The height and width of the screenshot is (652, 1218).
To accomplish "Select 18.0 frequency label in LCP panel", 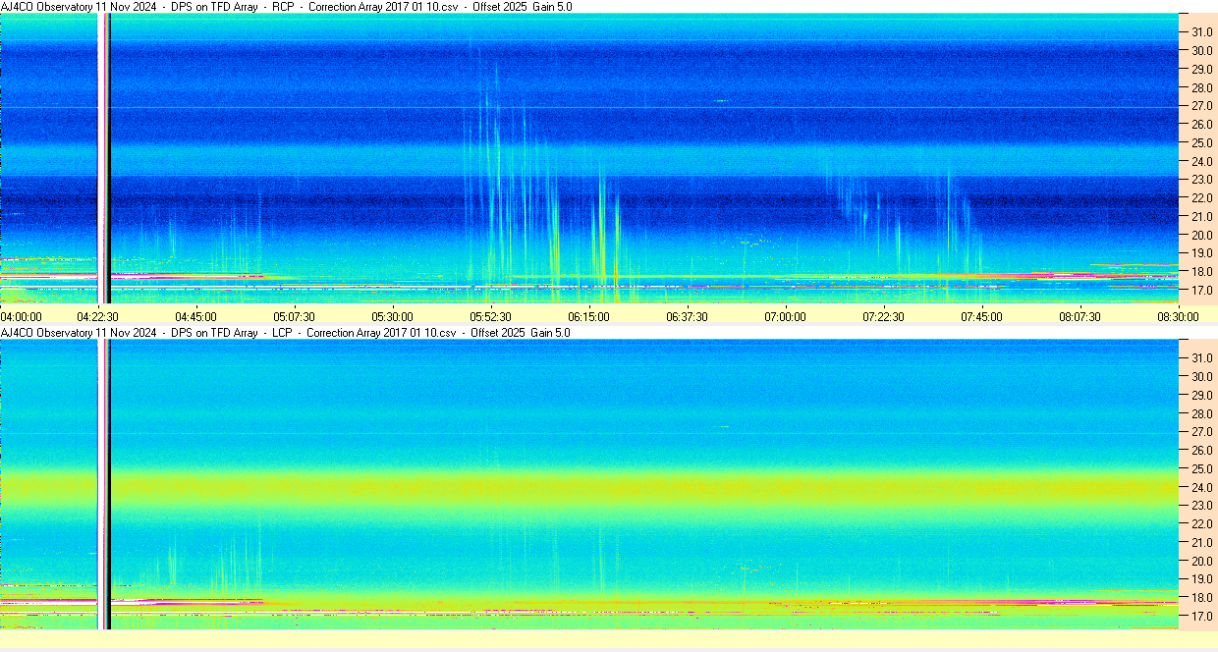I will pos(1202,598).
